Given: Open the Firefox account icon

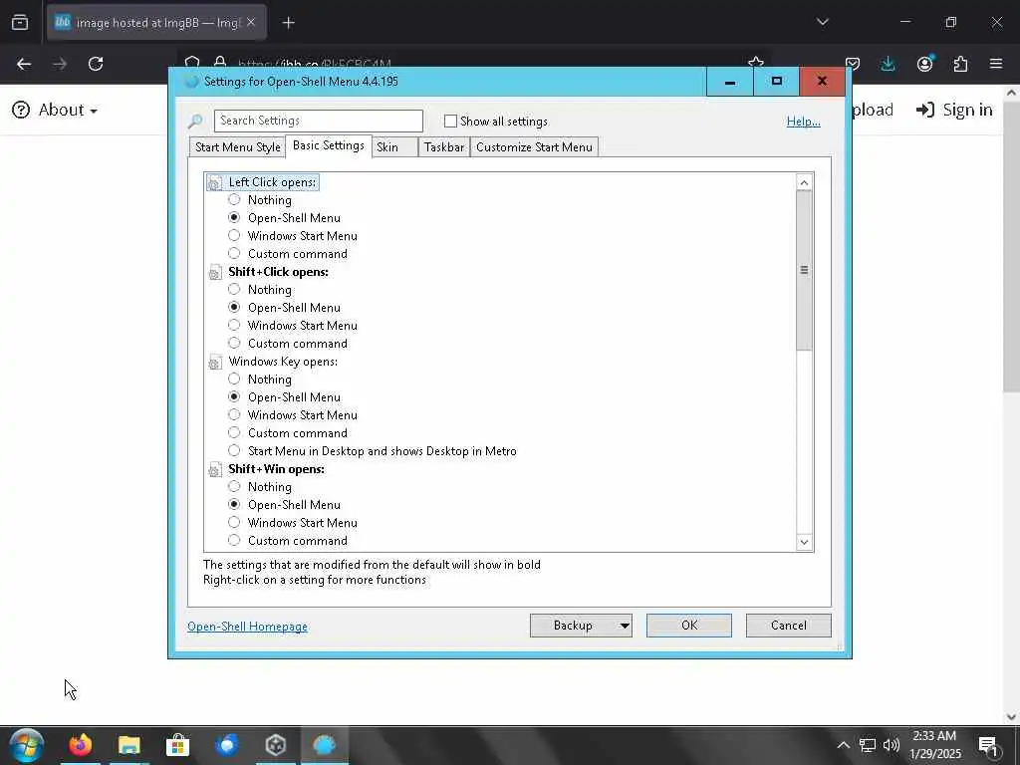Looking at the screenshot, I should click(x=924, y=64).
